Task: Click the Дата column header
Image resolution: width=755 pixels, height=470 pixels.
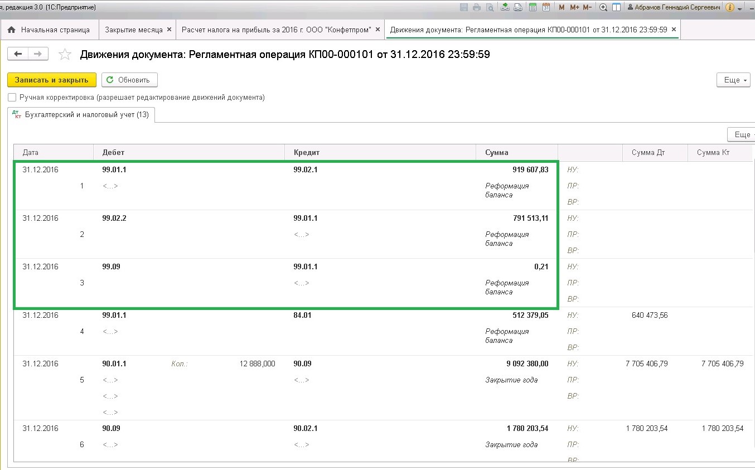Action: click(x=54, y=152)
